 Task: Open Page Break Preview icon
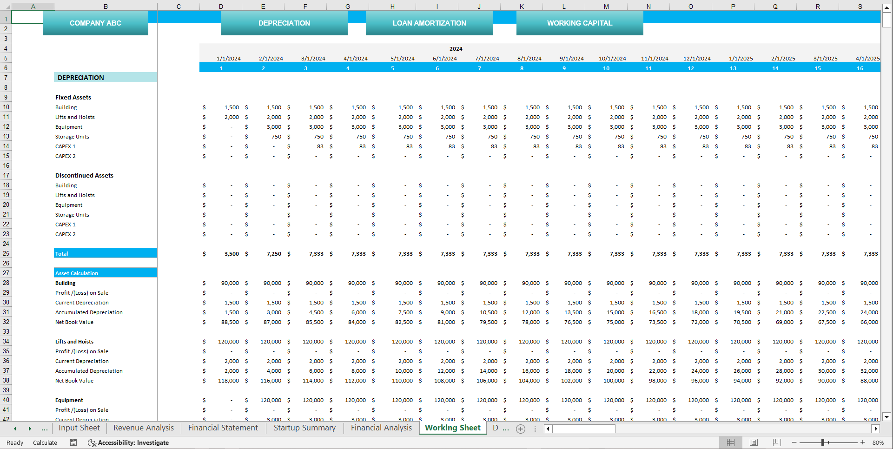[x=776, y=442]
